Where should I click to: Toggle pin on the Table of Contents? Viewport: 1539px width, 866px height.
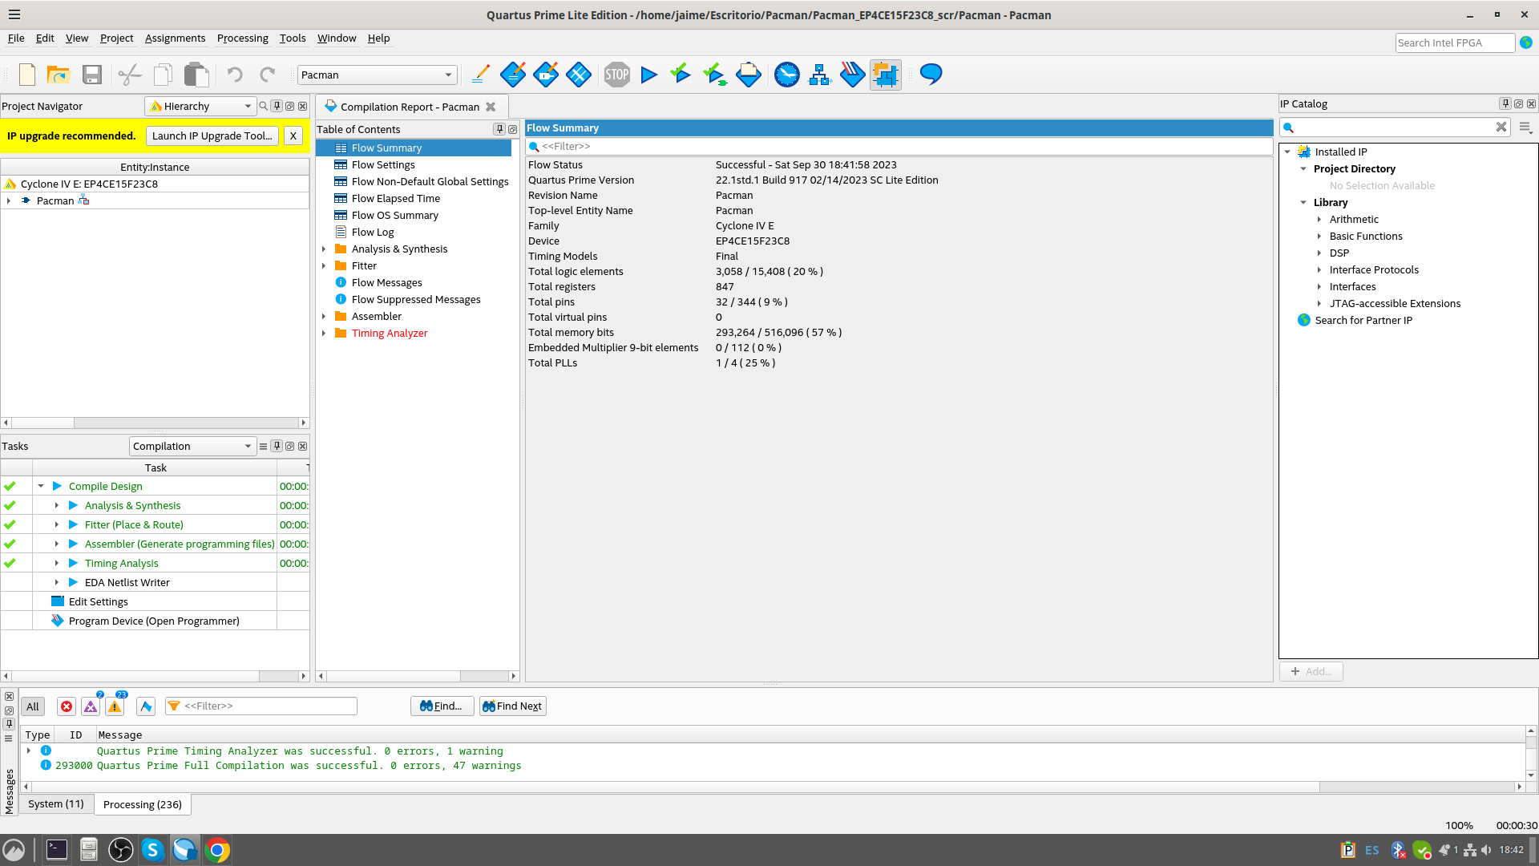[499, 129]
